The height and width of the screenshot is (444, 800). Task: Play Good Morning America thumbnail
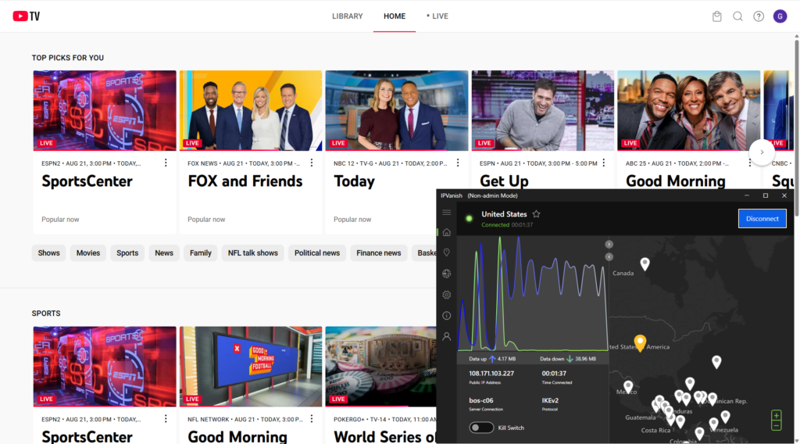(x=688, y=110)
